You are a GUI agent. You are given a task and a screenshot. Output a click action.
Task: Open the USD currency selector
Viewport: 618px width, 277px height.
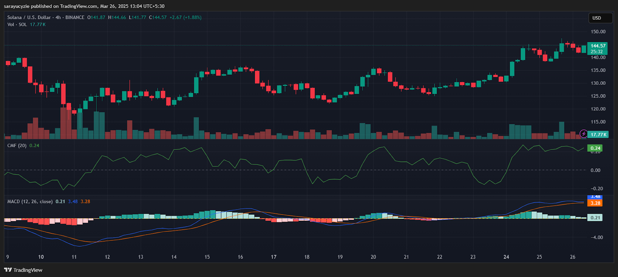pyautogui.click(x=600, y=18)
